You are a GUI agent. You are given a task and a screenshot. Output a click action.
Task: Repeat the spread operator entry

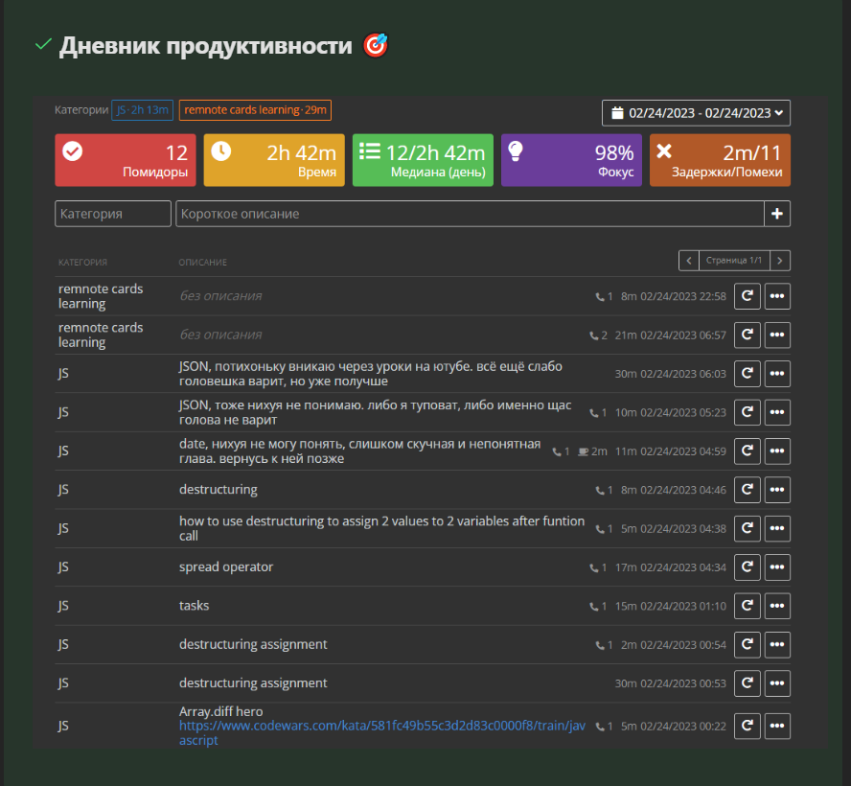point(747,566)
